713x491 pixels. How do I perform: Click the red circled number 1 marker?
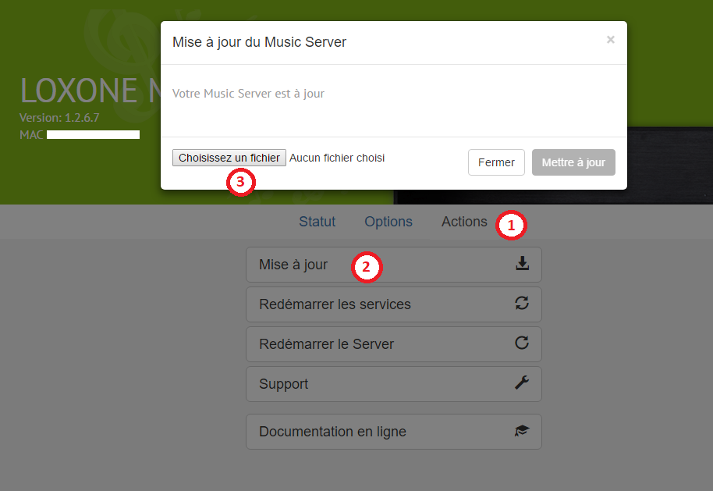click(511, 226)
